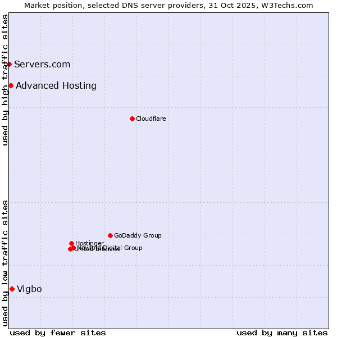Select the Advanced Hosting label
This screenshot has height=337, width=337.
pyautogui.click(x=56, y=86)
